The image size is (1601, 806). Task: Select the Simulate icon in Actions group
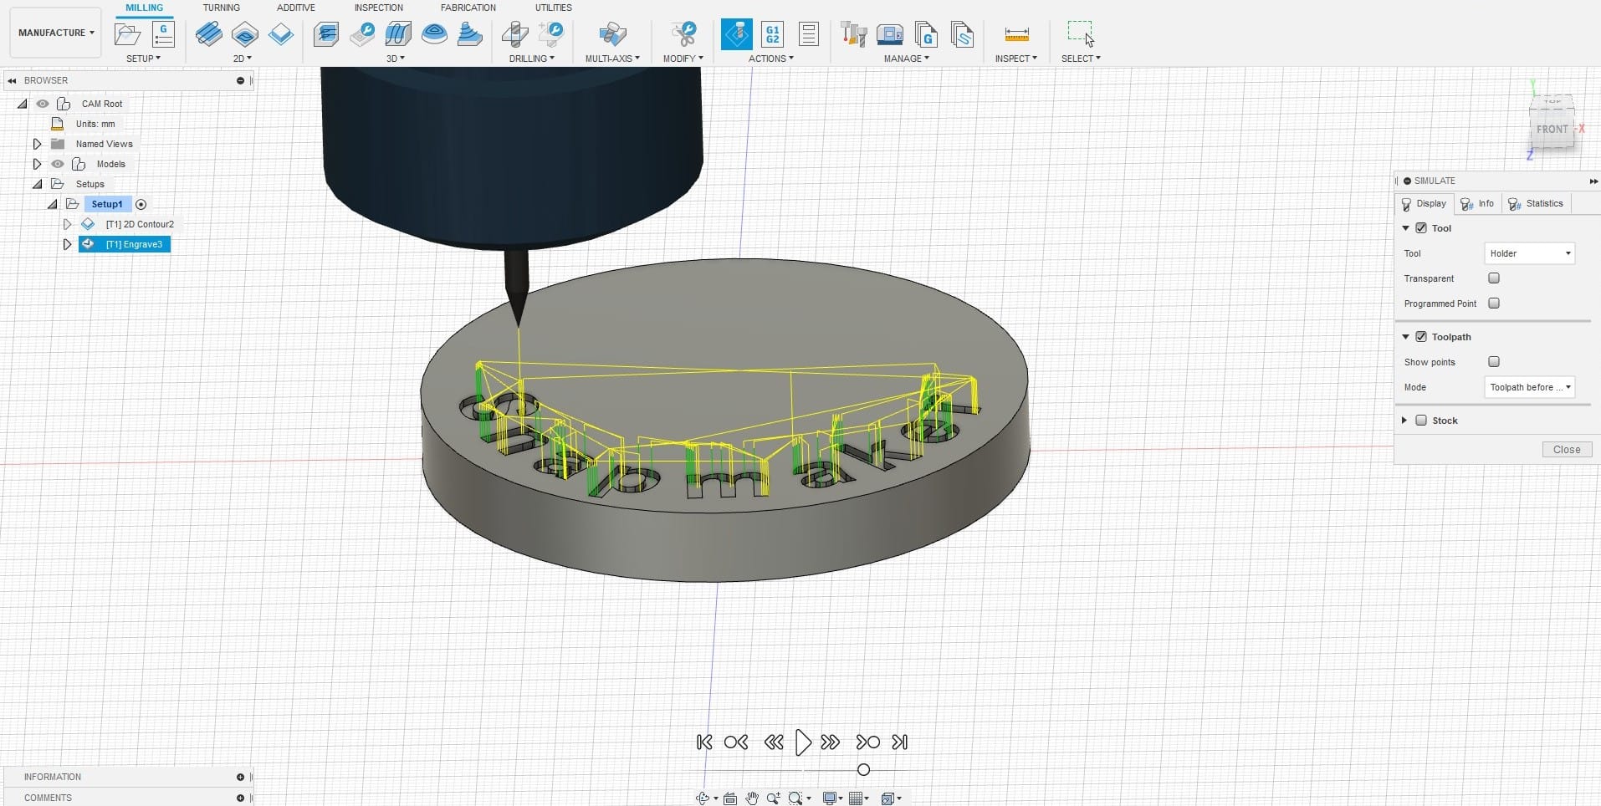click(x=737, y=34)
